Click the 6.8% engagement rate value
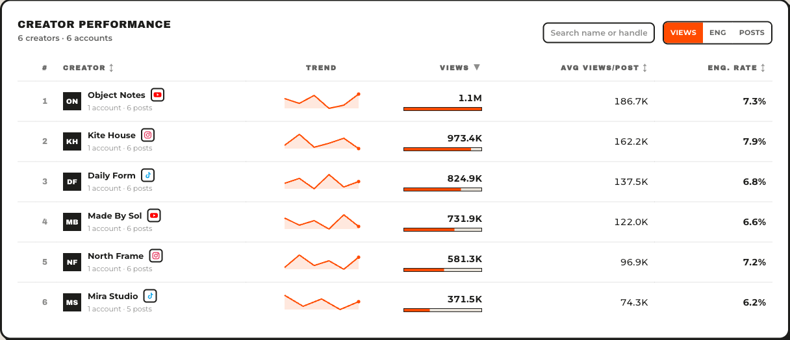 point(754,182)
